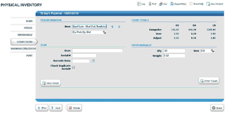Switch to the FREEZE tab

(x=28, y=28)
